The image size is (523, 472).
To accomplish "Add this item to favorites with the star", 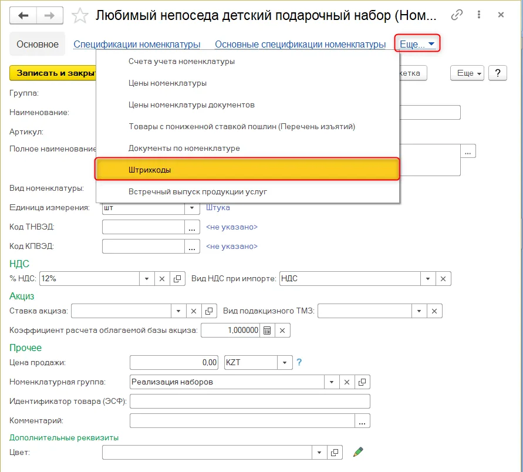I will [80, 16].
